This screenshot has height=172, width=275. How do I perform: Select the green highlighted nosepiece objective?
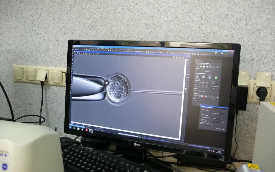coord(204,67)
